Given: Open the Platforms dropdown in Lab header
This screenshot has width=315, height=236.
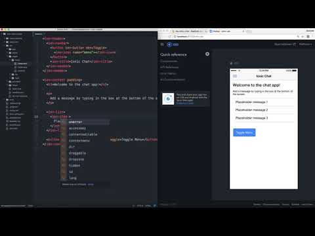Looking at the screenshot, I should coord(305,44).
